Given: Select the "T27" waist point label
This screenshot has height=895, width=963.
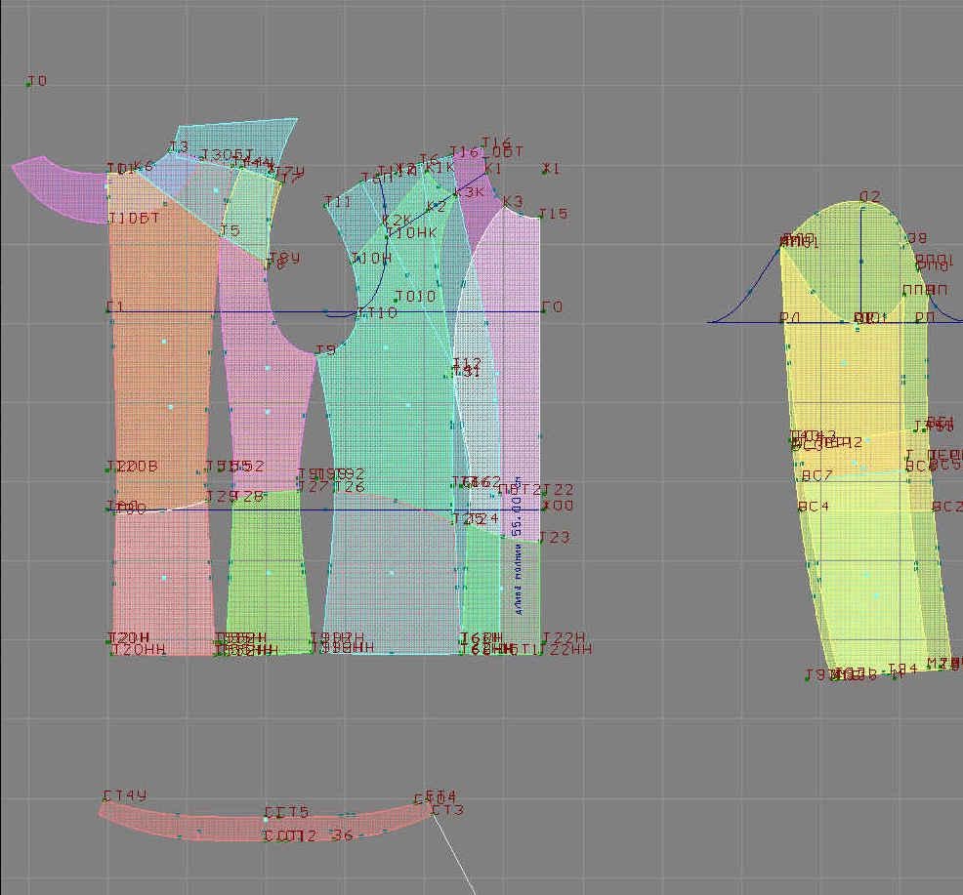Looking at the screenshot, I should [x=314, y=487].
